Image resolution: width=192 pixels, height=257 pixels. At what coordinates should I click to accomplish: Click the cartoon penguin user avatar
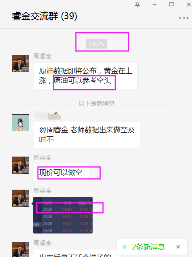pos(20,123)
